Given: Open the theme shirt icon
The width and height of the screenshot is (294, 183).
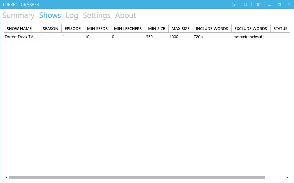Looking at the screenshot, I should 258,4.
